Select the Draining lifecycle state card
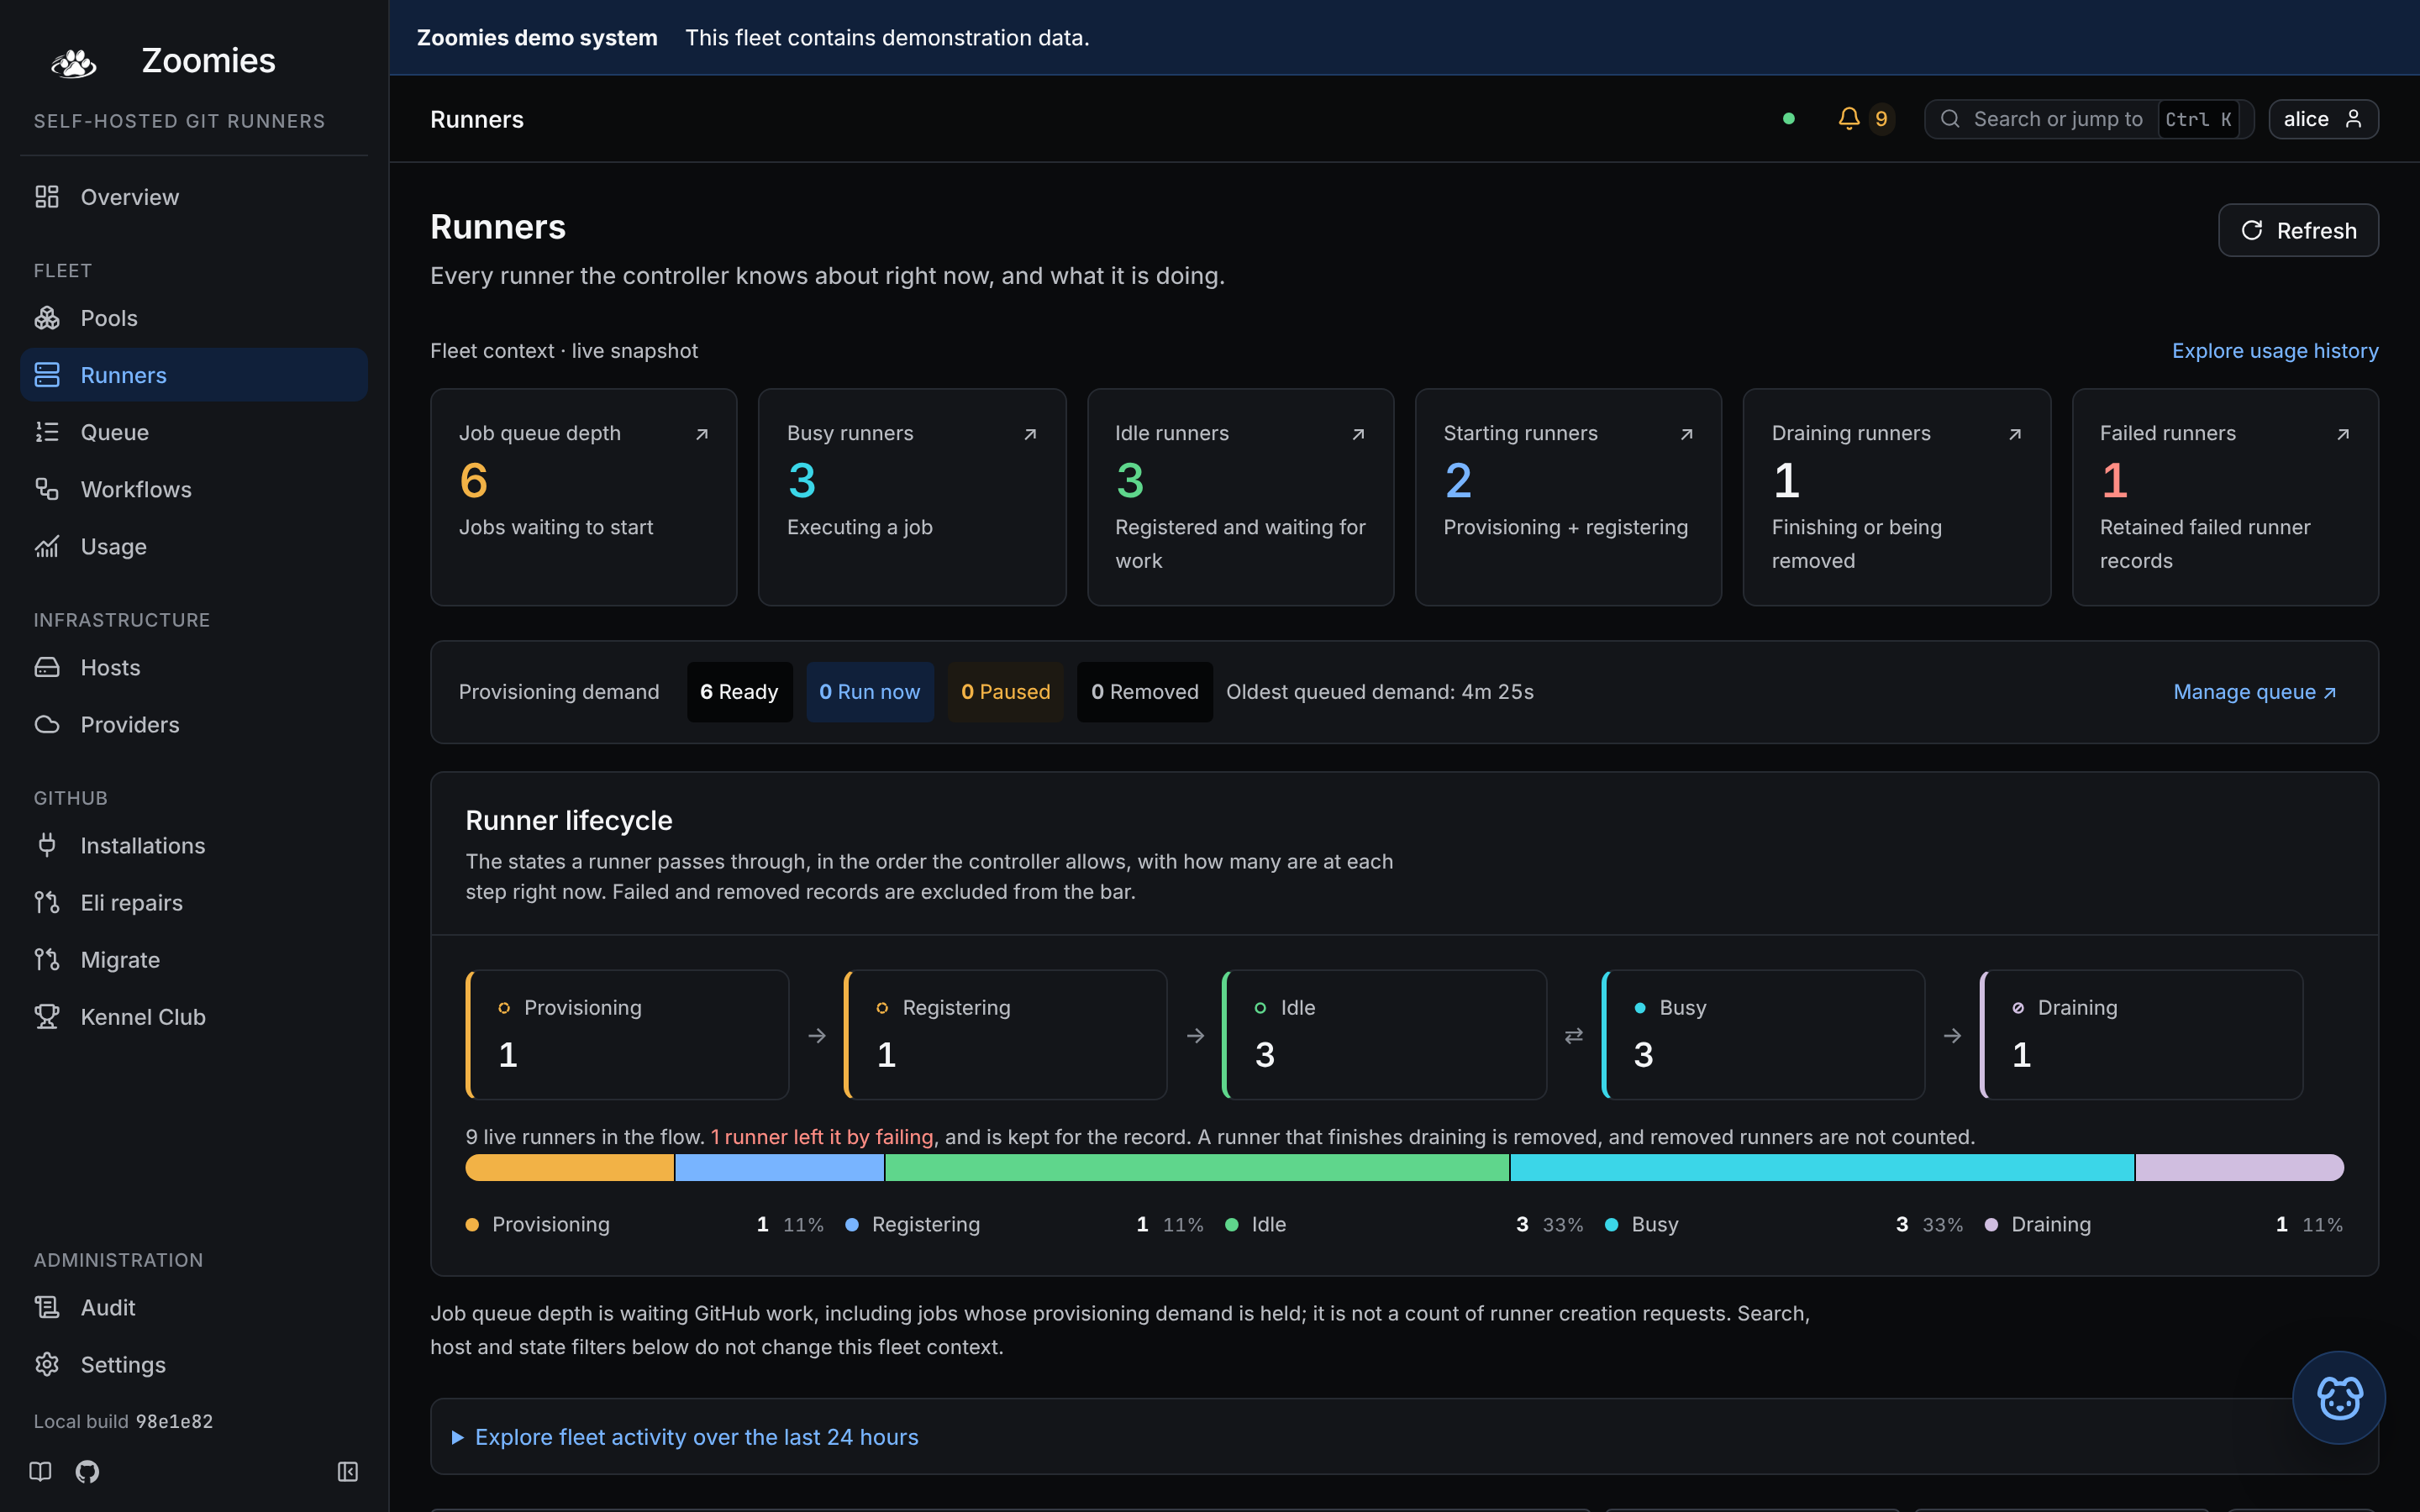The image size is (2420, 1512). tap(2141, 1035)
